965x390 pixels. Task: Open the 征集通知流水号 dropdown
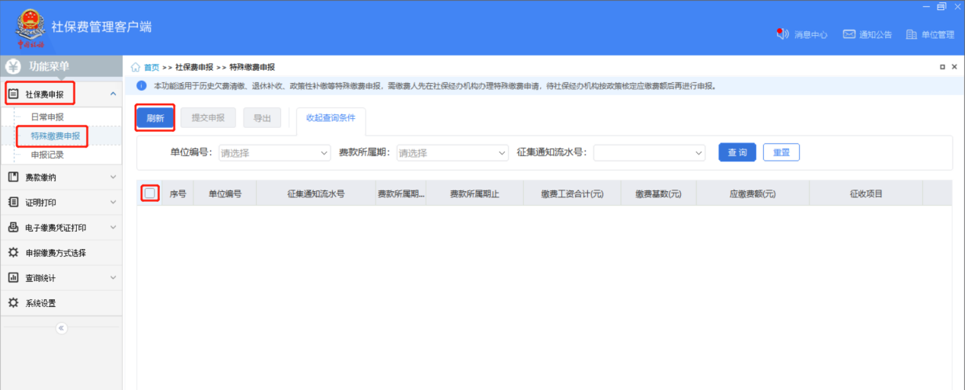(x=650, y=153)
